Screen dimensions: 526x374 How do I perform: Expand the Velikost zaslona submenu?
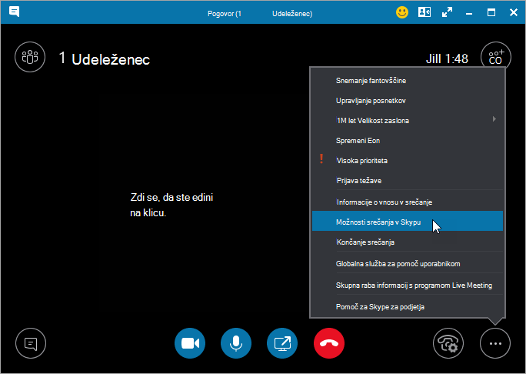(408, 121)
